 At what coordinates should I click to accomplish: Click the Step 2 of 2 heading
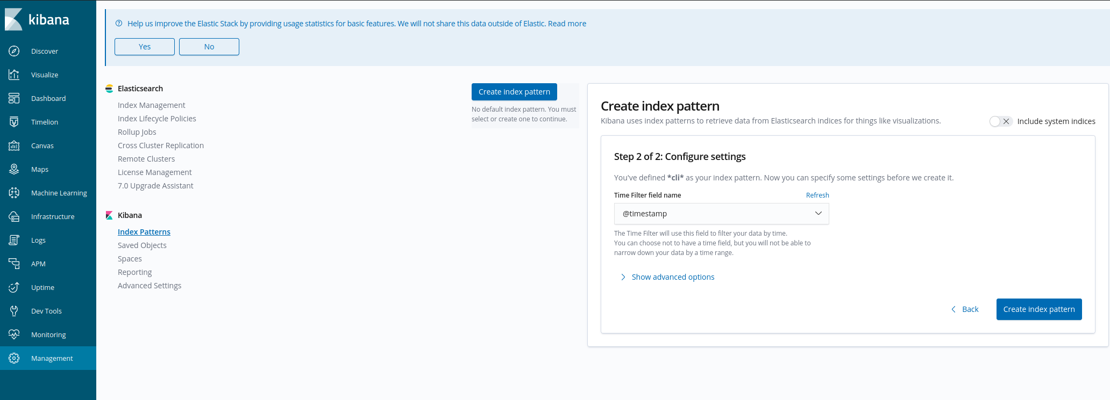tap(680, 156)
